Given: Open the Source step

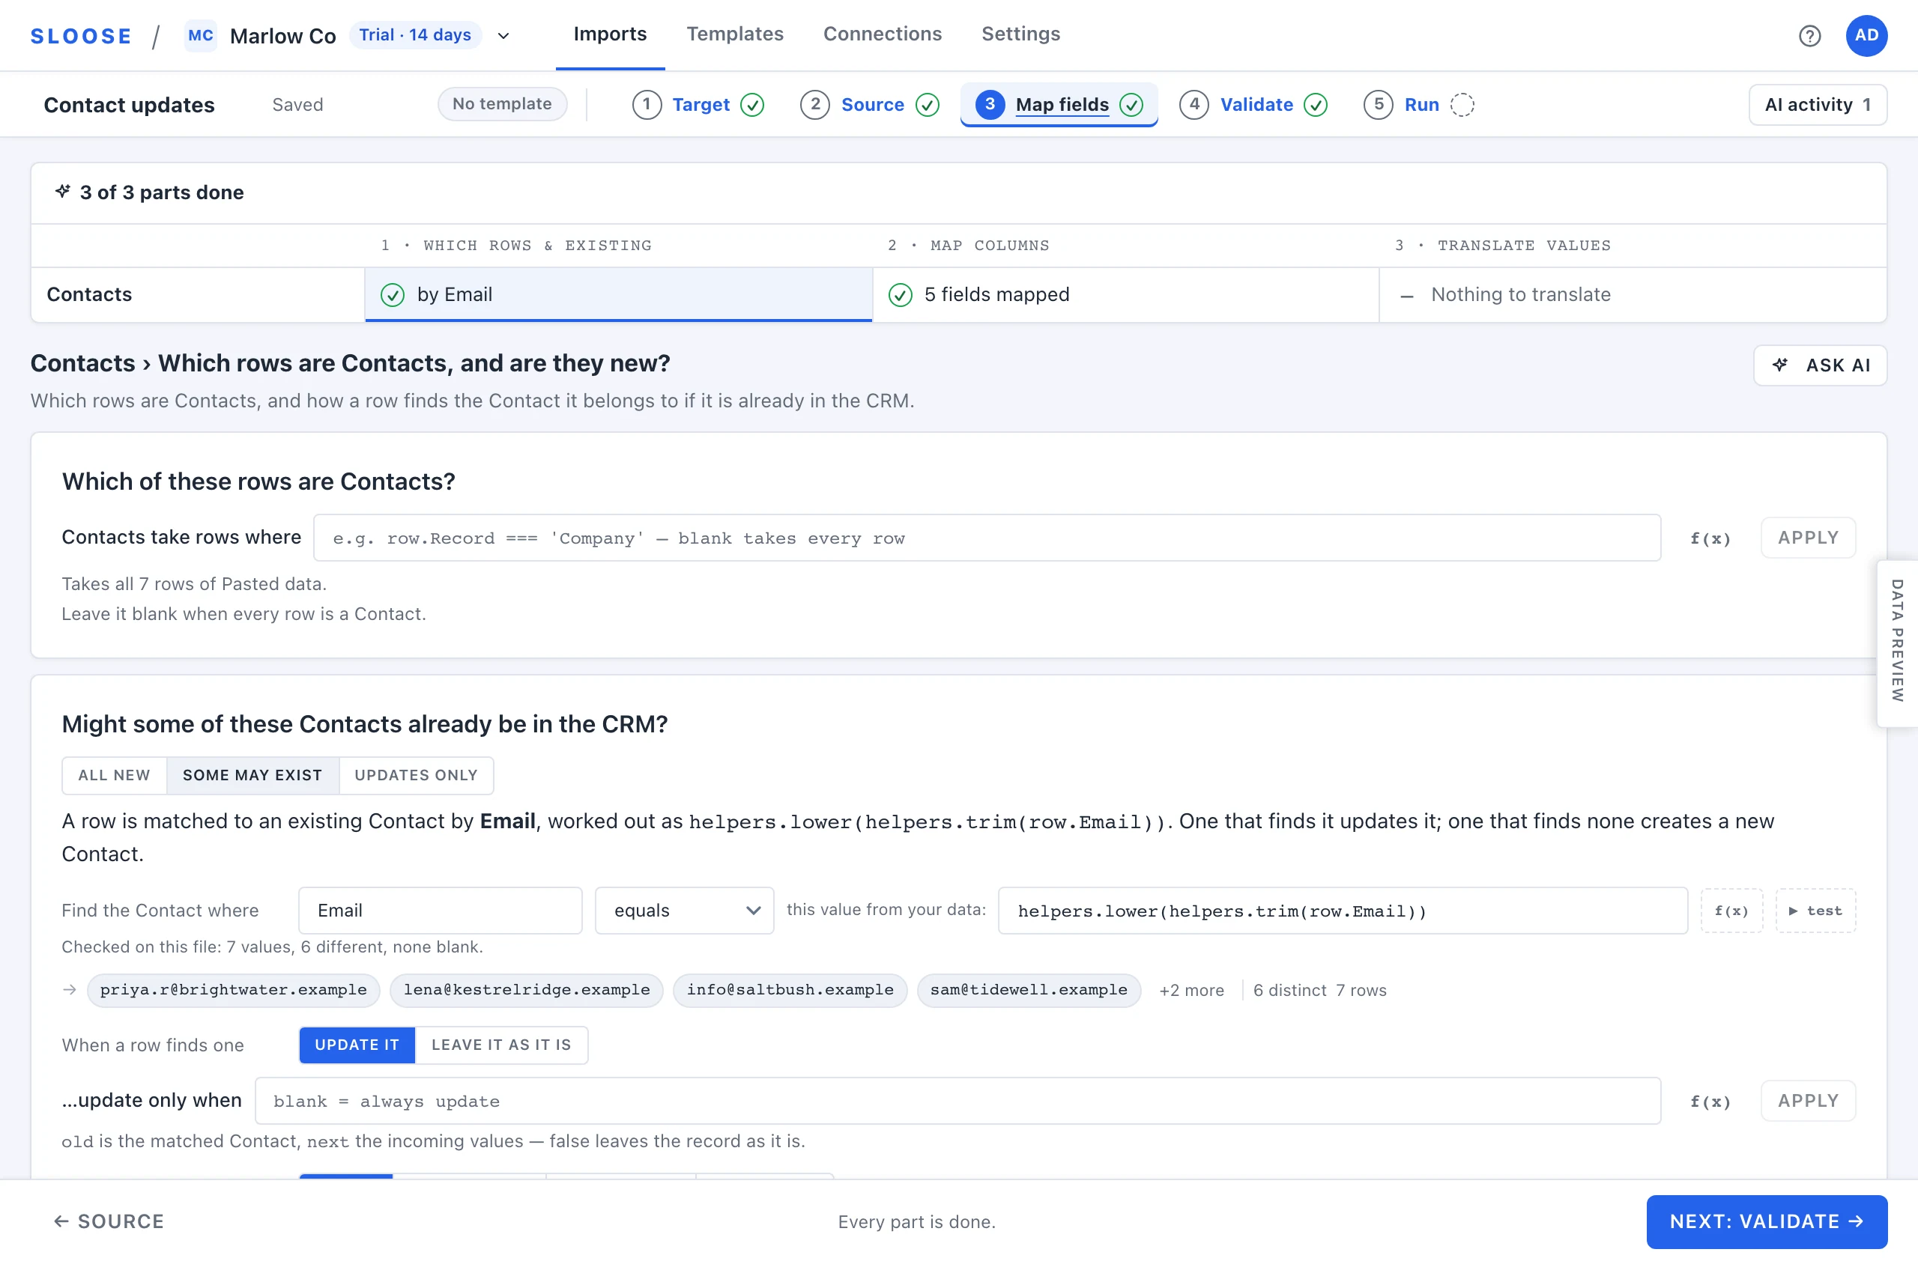Looking at the screenshot, I should [869, 104].
